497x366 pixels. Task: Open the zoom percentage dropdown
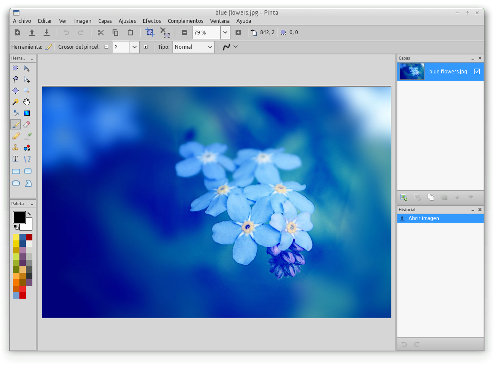pyautogui.click(x=225, y=32)
